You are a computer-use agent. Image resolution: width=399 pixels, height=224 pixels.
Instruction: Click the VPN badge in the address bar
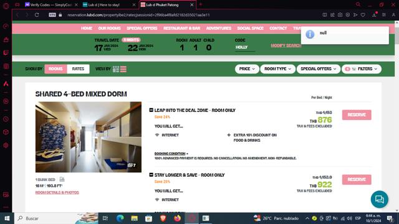pyautogui.click(x=52, y=15)
